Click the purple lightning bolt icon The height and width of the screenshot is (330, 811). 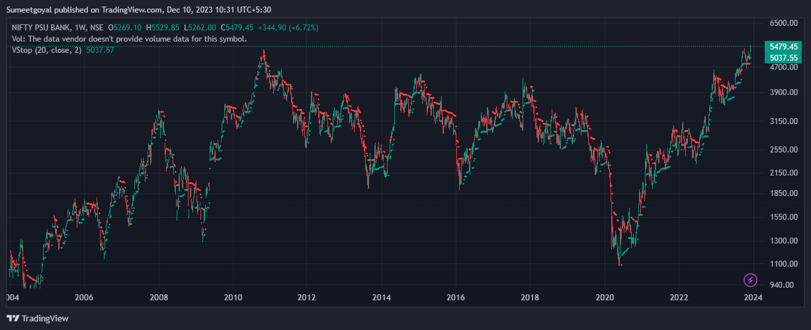(x=751, y=280)
